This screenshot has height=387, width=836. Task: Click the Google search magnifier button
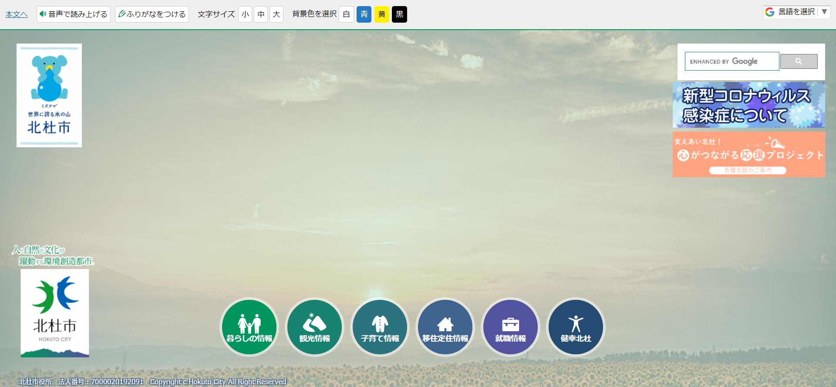[799, 61]
